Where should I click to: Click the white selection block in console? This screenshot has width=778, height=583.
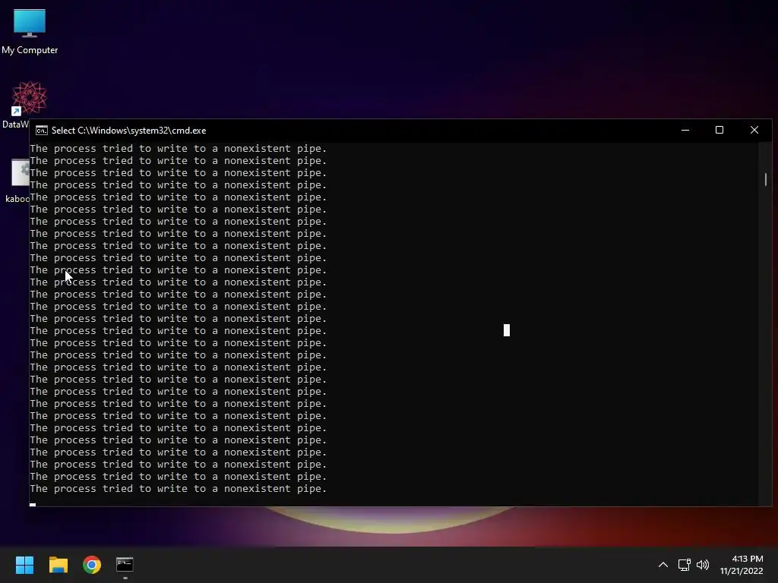507,330
